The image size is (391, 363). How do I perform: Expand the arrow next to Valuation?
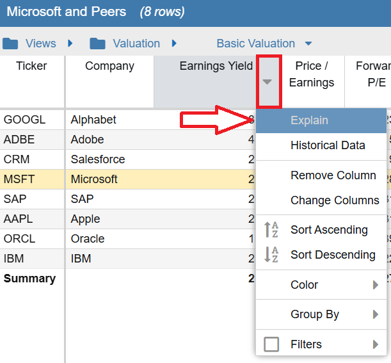(174, 44)
